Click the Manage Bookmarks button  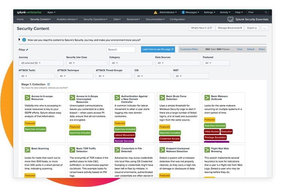tap(230, 28)
